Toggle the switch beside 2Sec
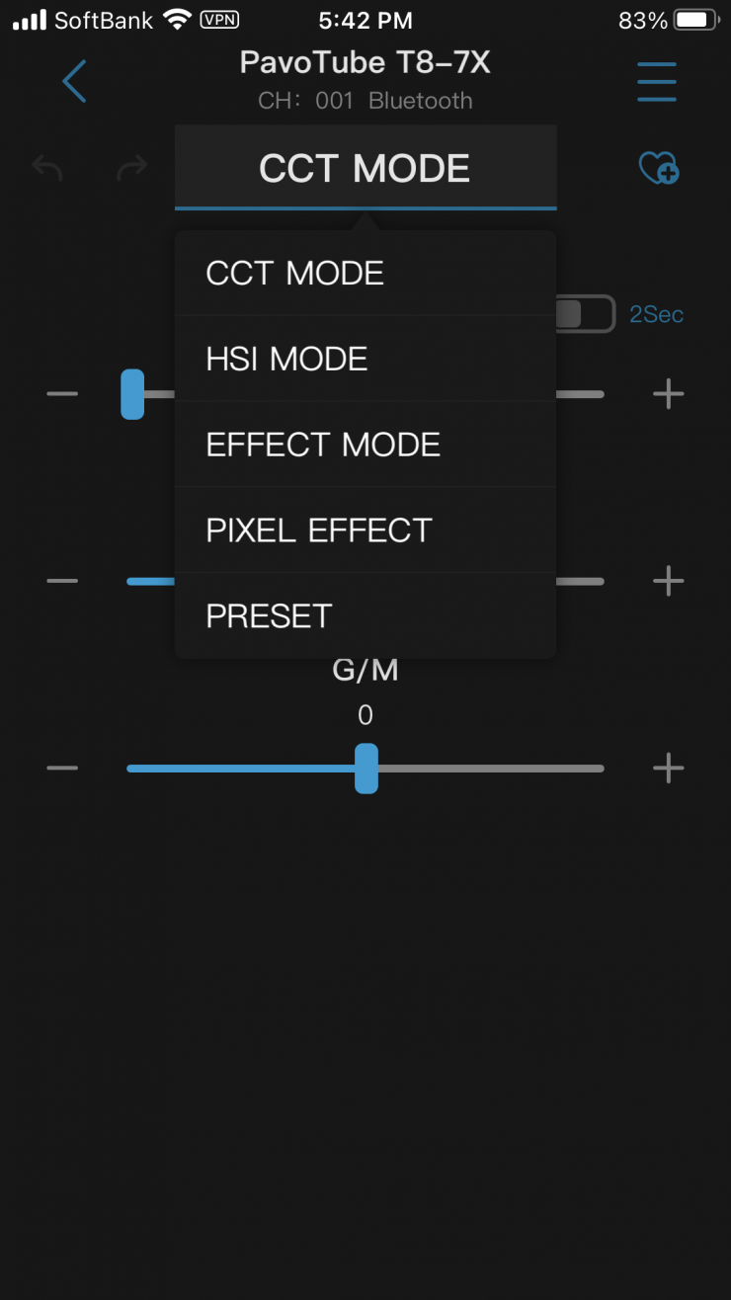This screenshot has width=731, height=1300. point(587,314)
